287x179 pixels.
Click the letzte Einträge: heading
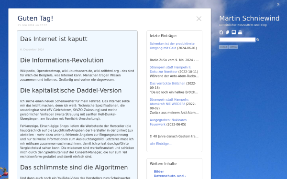(163, 36)
